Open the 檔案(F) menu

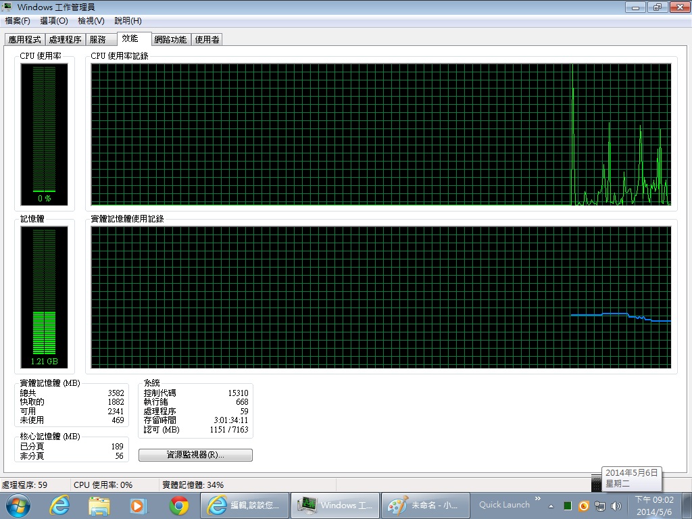tap(17, 21)
